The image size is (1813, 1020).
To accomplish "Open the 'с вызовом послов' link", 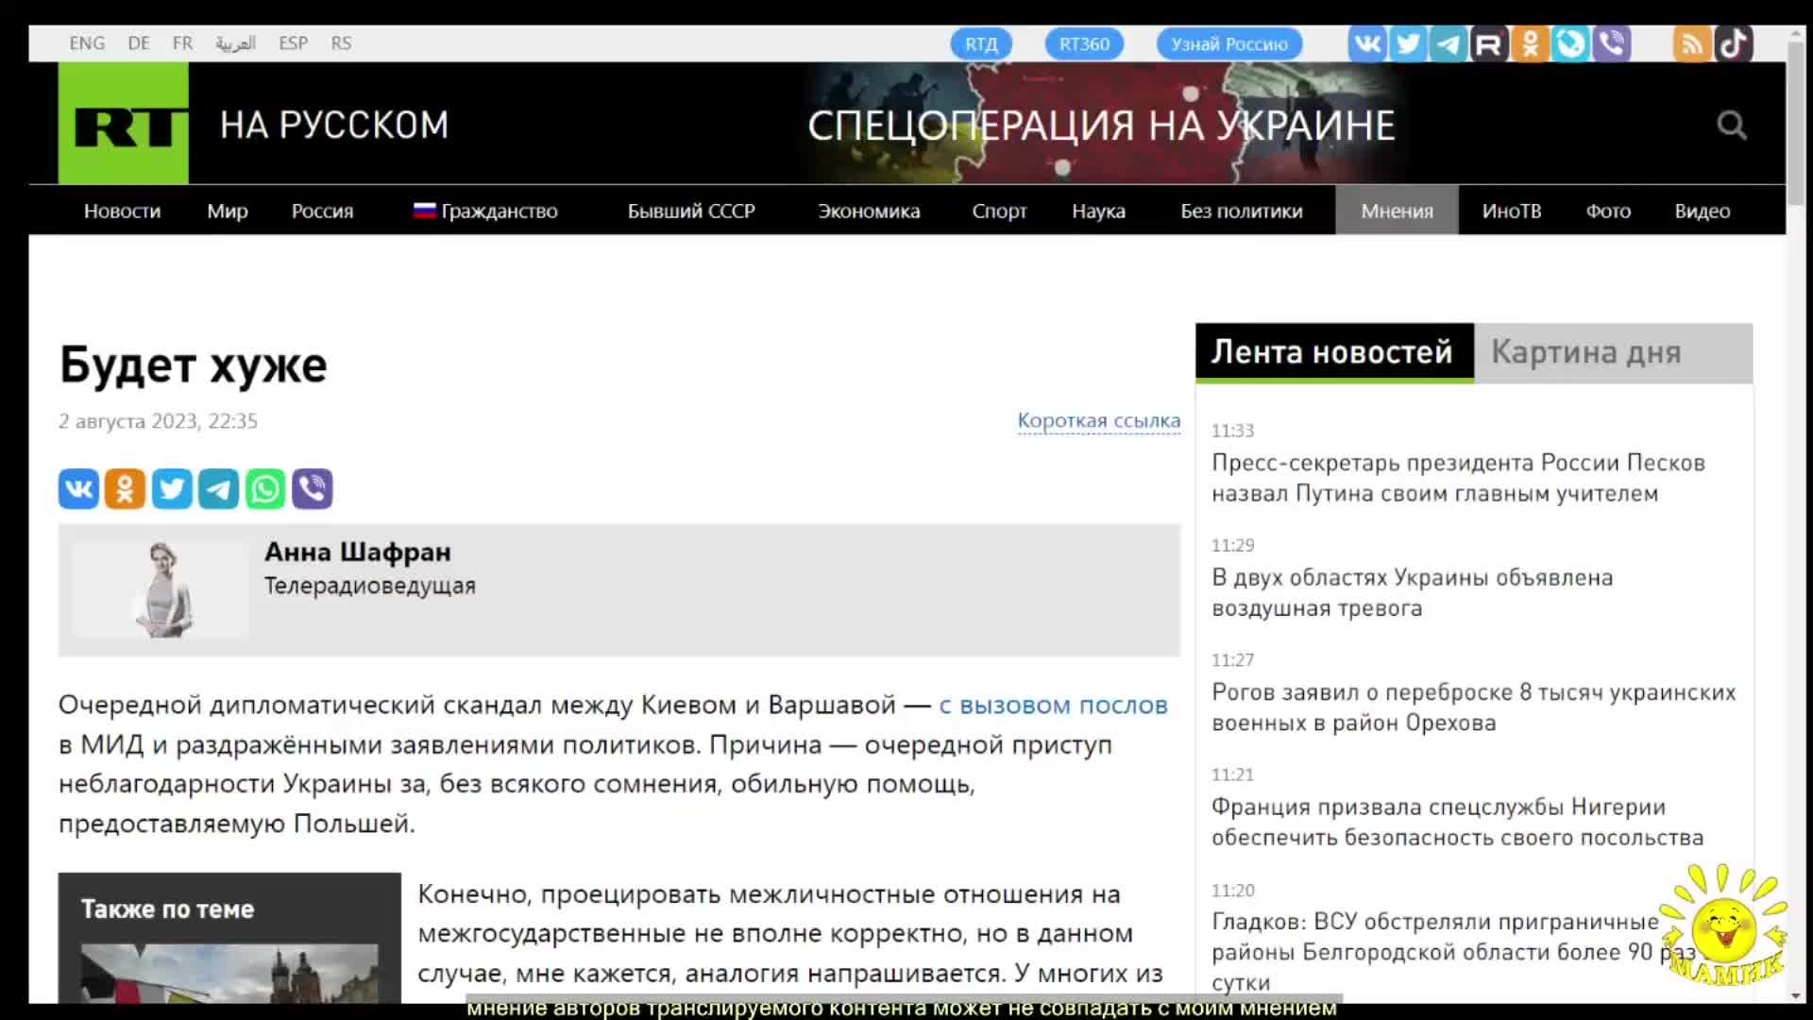I will [x=1052, y=705].
